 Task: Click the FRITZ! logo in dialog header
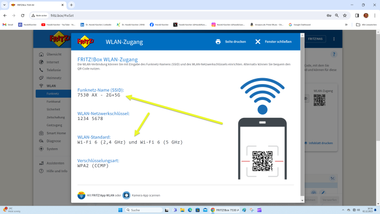(86, 42)
